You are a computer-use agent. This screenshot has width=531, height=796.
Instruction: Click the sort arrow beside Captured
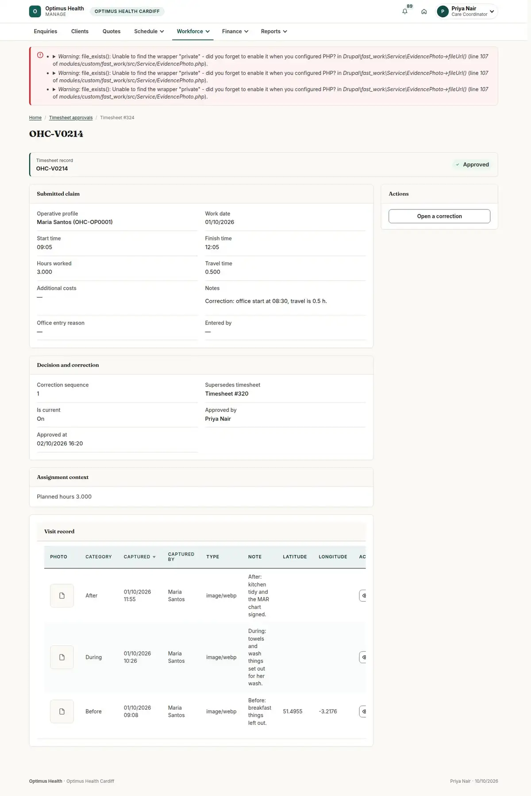point(154,557)
